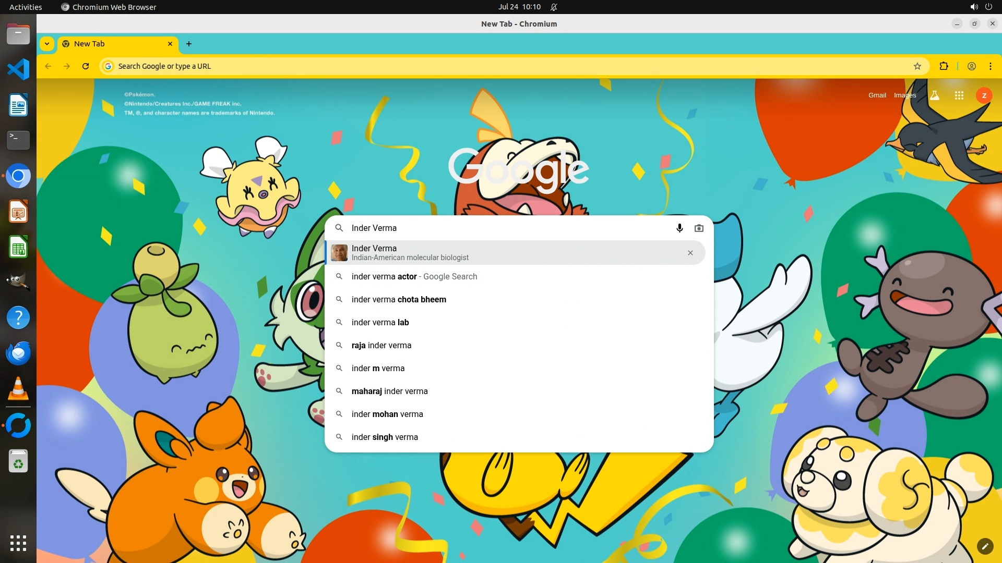Screen dimensions: 1002x563
Task: Click the voice search microphone icon
Action: click(x=679, y=228)
